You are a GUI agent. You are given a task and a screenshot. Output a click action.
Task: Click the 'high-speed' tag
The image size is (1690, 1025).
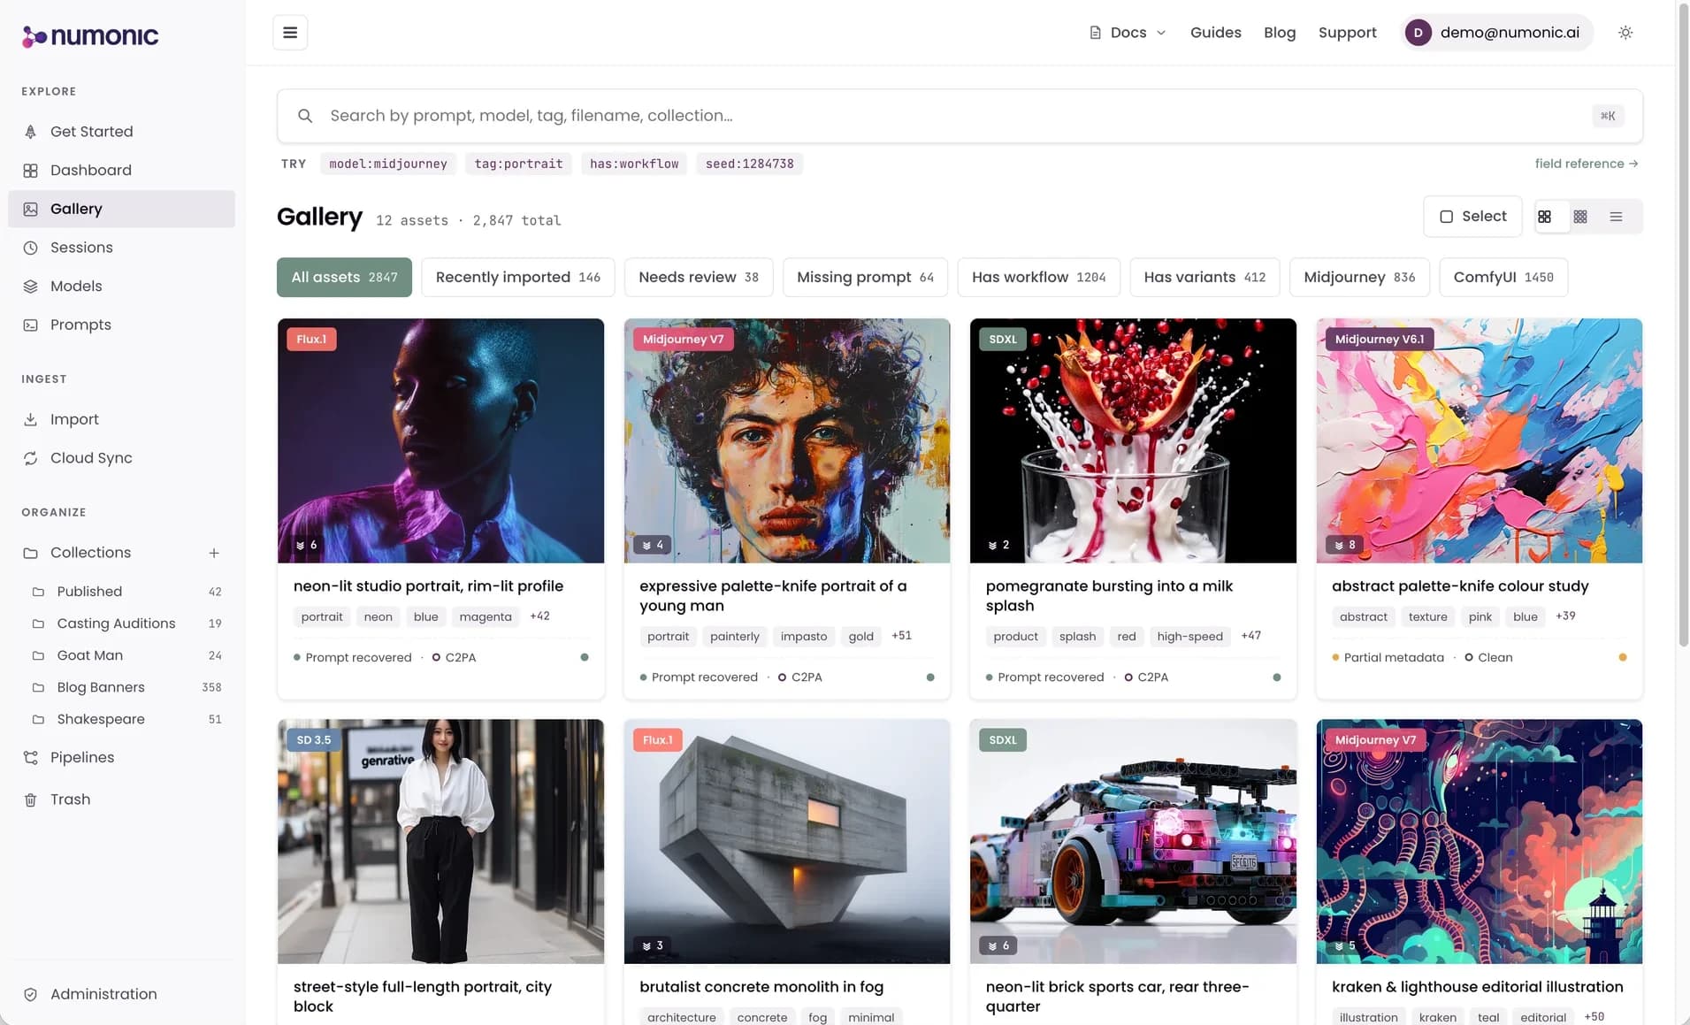click(1189, 636)
